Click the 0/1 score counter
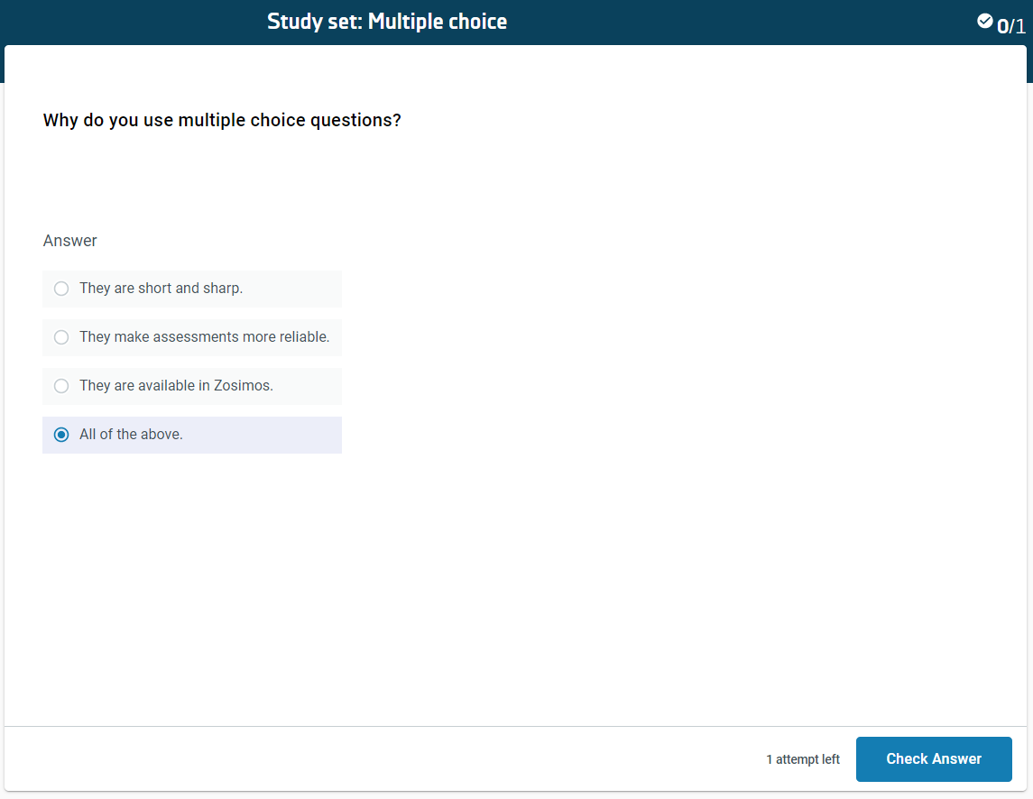 [x=1011, y=26]
